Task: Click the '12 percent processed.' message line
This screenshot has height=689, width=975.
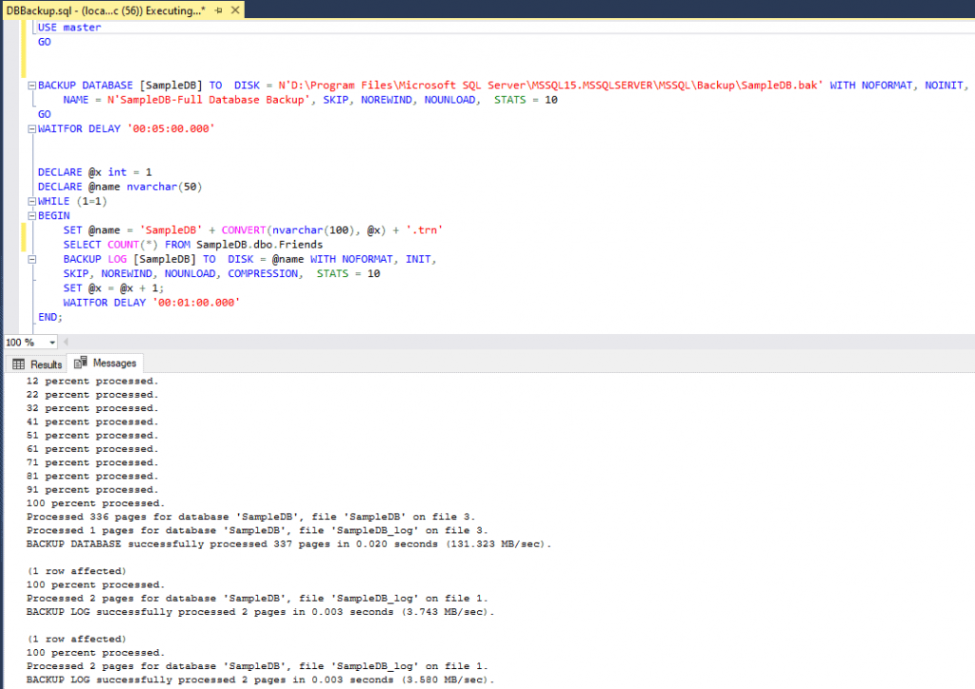Action: [x=92, y=381]
